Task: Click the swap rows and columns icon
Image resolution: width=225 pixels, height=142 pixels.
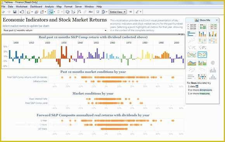Action: (67, 12)
